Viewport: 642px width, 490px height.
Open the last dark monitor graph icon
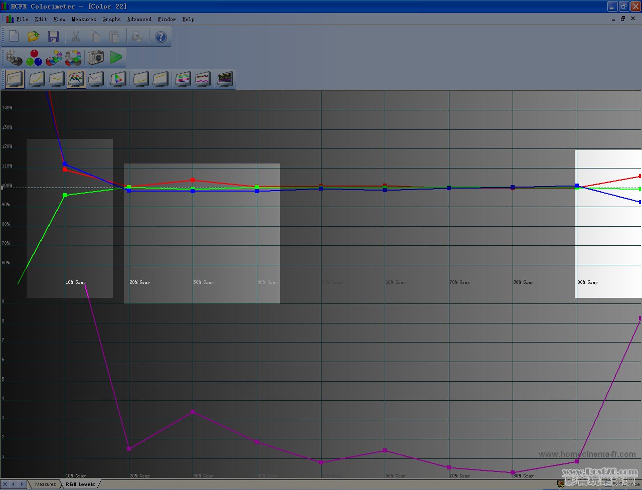pyautogui.click(x=225, y=79)
